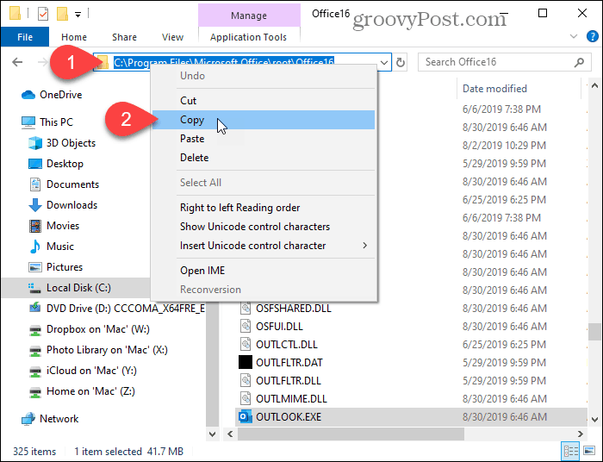The width and height of the screenshot is (603, 462).
Task: Click the search magnifier icon
Action: (x=579, y=62)
